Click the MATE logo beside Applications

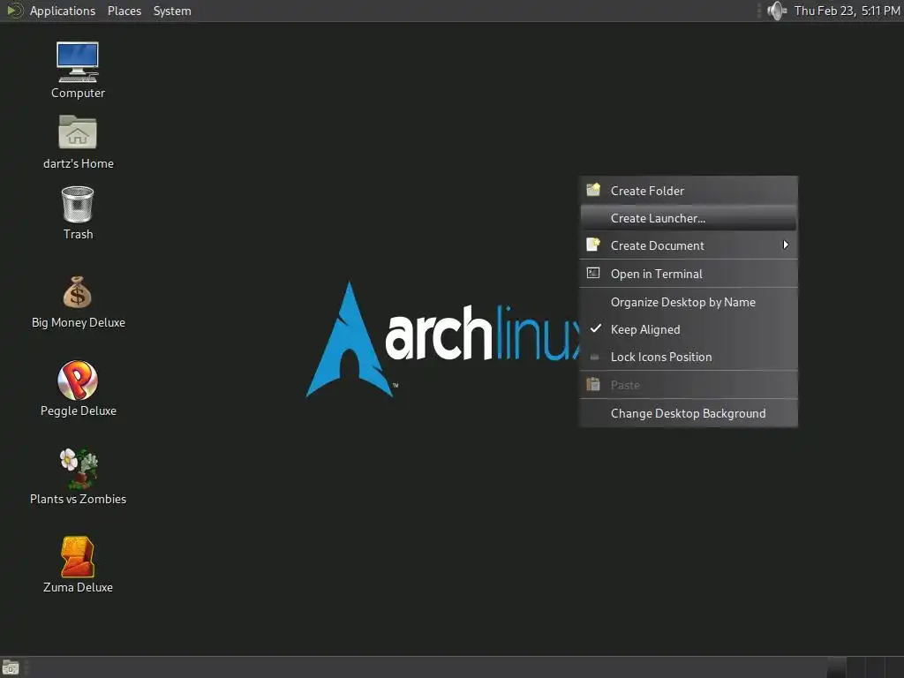tap(14, 11)
